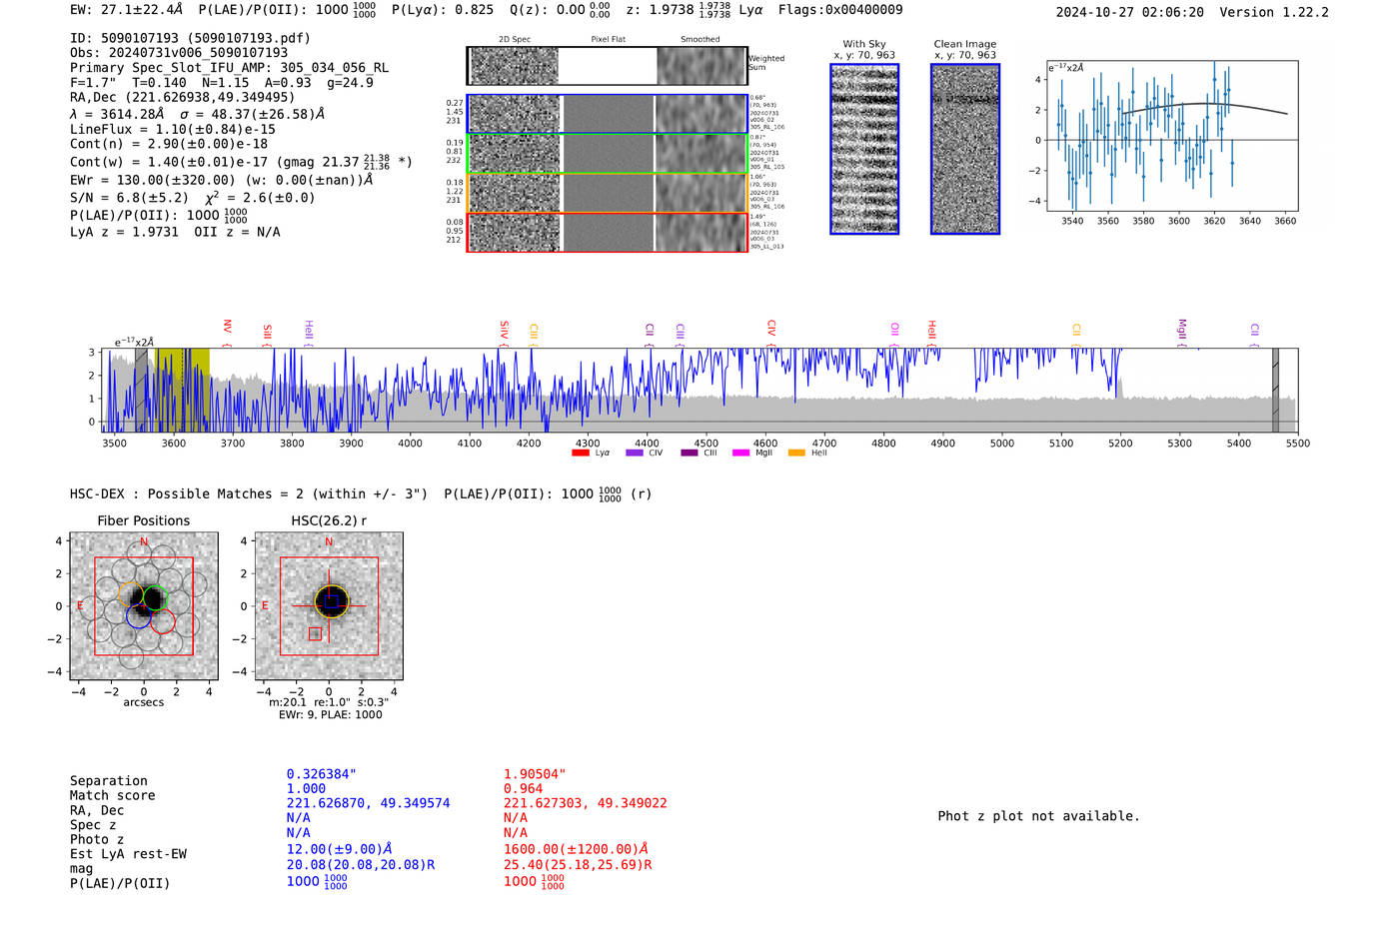Click the Flags:0x00400009 text

click(x=840, y=10)
